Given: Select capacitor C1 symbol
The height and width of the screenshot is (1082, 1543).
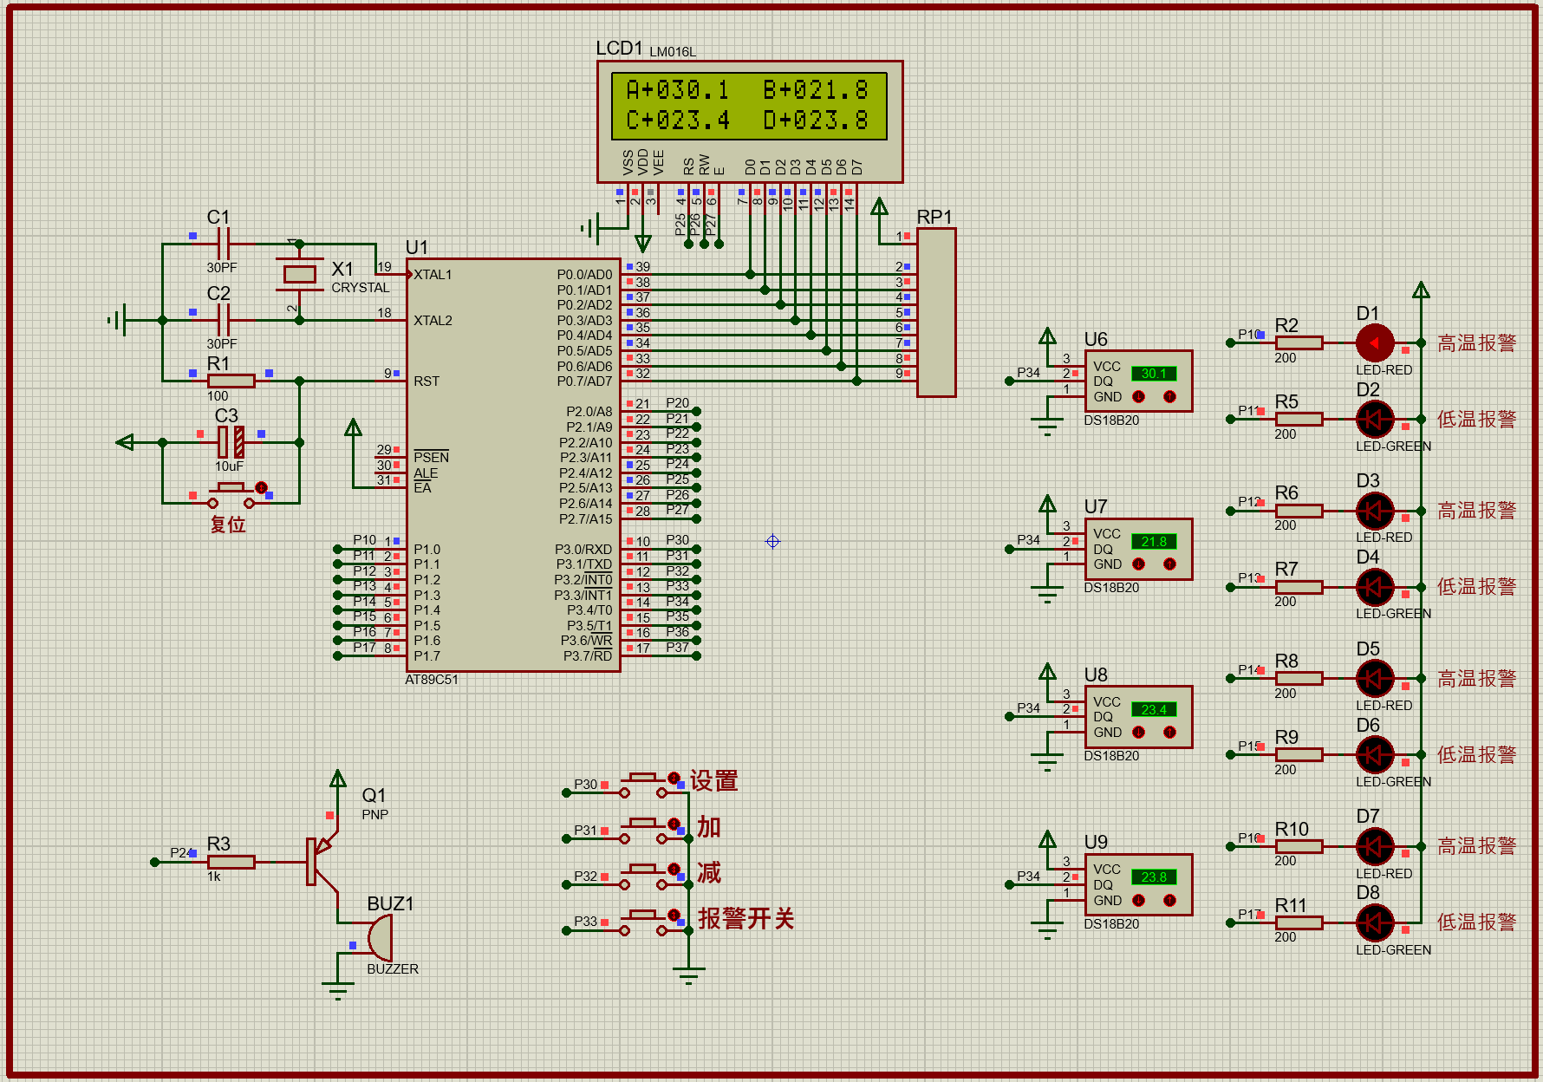Looking at the screenshot, I should coord(223,244).
